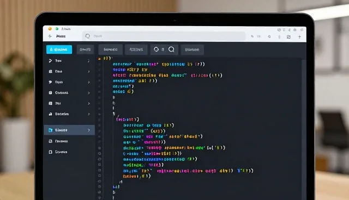
Task: Expand the chevron on the fifth sidebar row
Action: point(88,104)
